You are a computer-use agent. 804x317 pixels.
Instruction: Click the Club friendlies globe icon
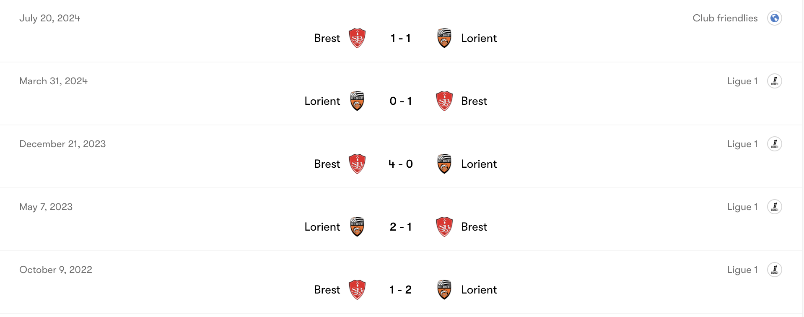tap(775, 18)
